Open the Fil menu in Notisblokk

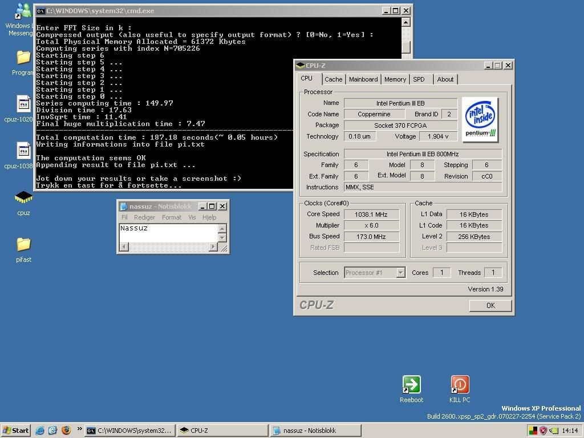coord(124,217)
